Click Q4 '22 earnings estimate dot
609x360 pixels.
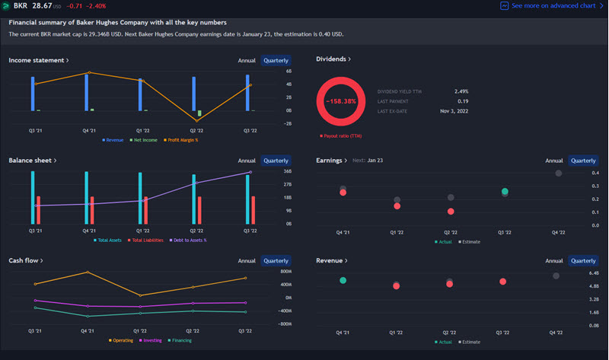559,174
